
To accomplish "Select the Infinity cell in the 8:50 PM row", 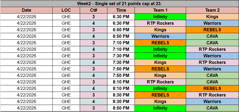I will coord(160,108).
